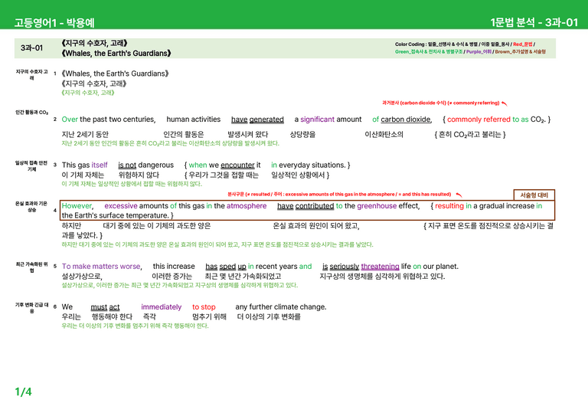Click 'Green_접속사 & 전치사 & 병렬구조' in the legend

point(428,52)
